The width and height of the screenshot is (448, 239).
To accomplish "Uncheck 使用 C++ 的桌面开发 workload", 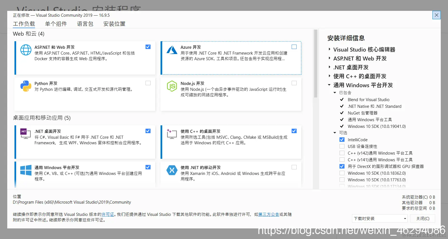I will pyautogui.click(x=294, y=131).
